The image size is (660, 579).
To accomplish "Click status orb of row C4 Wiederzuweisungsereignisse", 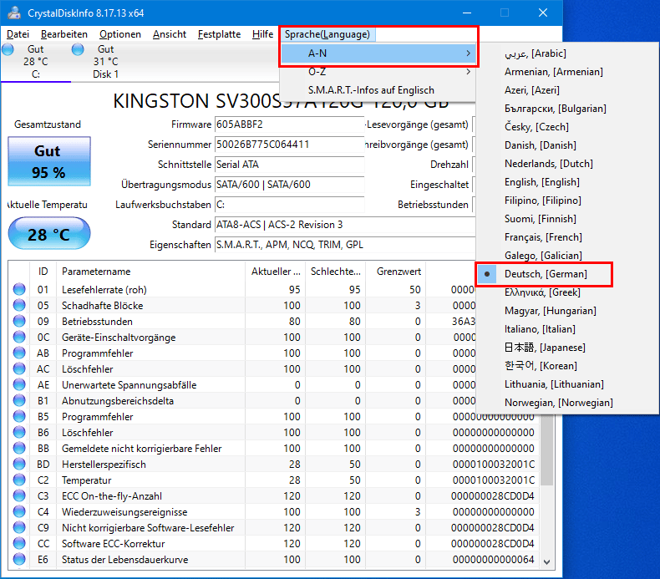I will (19, 511).
